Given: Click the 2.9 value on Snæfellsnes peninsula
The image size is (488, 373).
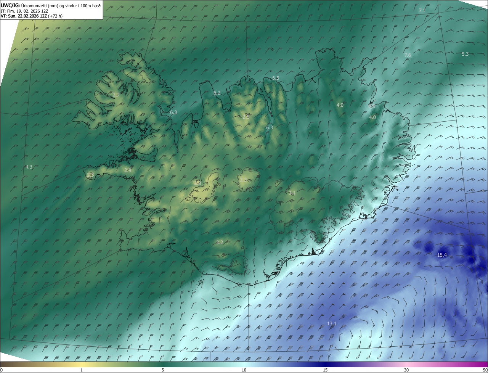Looking at the screenshot, I should [128, 170].
